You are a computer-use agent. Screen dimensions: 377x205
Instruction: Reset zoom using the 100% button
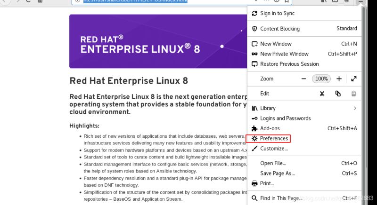tap(321, 79)
